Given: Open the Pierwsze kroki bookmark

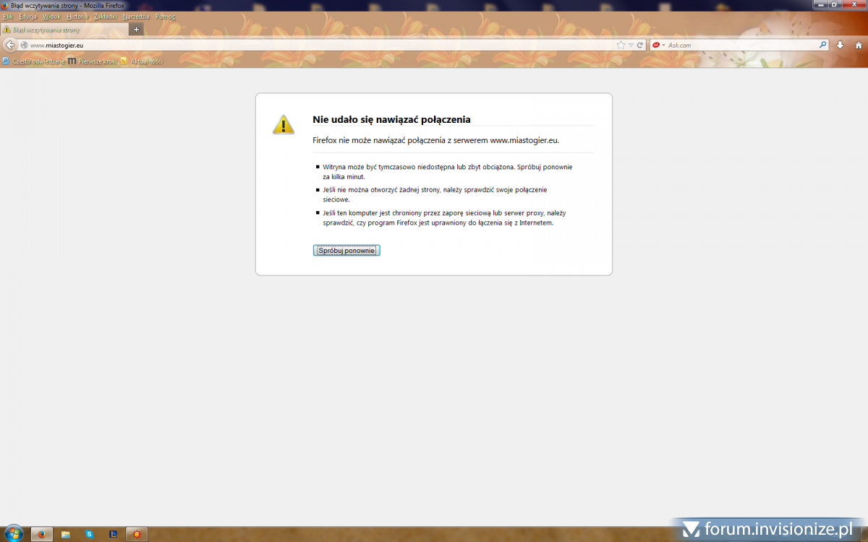Looking at the screenshot, I should (93, 61).
